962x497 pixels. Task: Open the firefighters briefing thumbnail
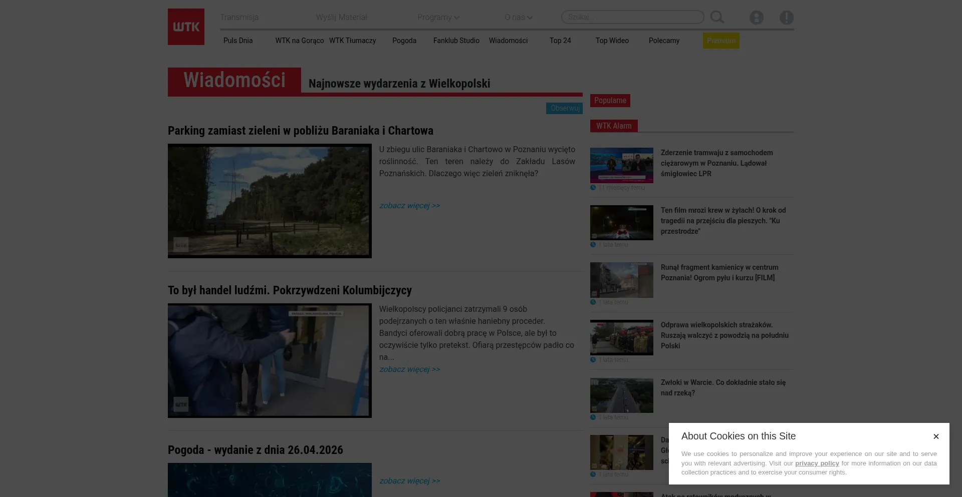622,337
